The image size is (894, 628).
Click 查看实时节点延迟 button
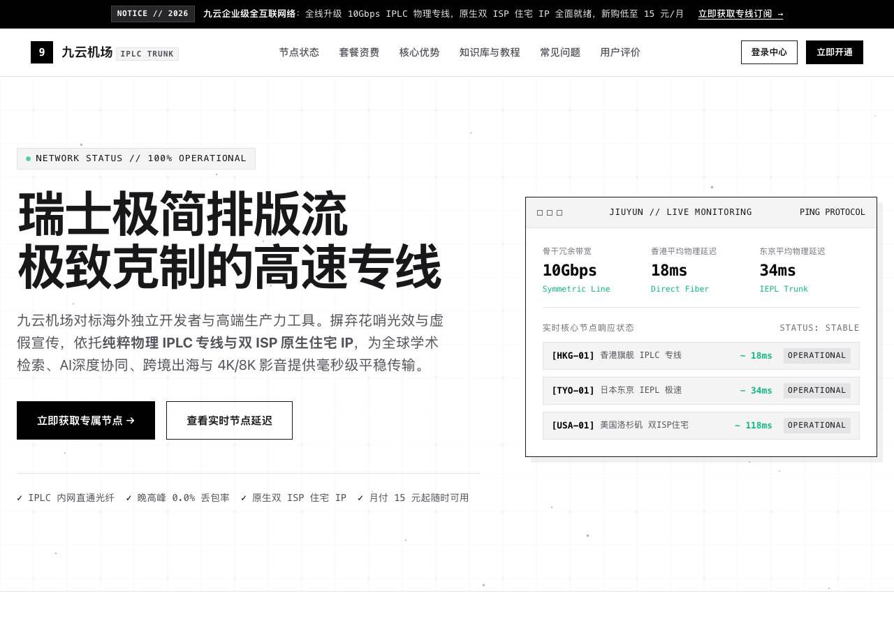click(229, 421)
